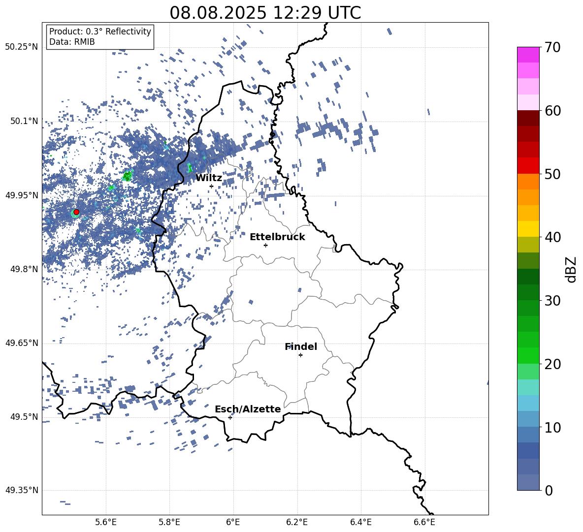This screenshot has height=532, width=583.
Task: Click the 10 value on colorbar
Action: pos(552,427)
